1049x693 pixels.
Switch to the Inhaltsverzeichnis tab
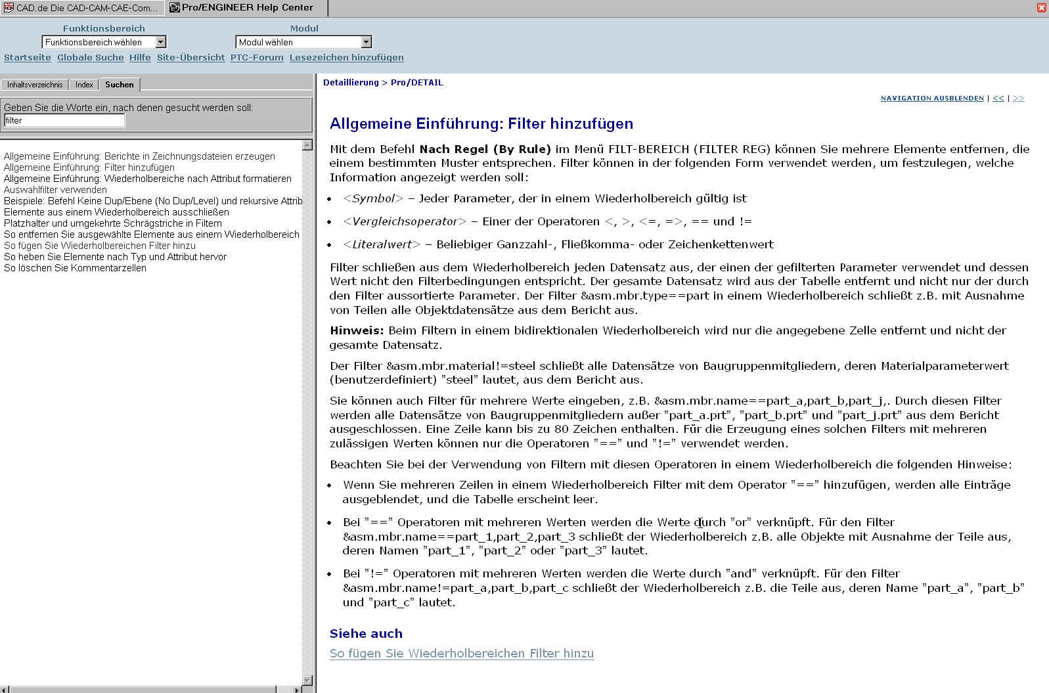click(35, 85)
